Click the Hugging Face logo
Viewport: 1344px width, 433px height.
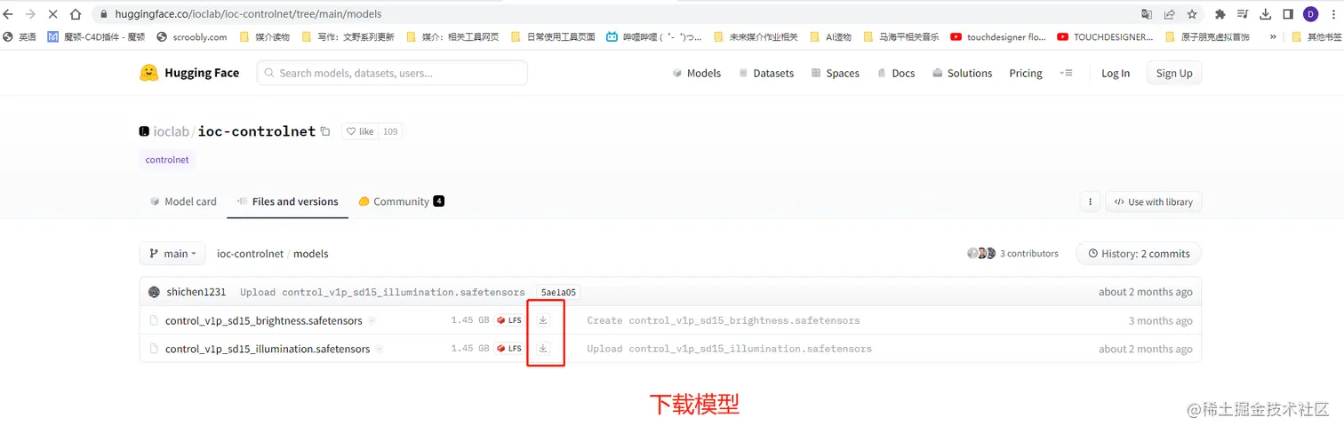189,73
